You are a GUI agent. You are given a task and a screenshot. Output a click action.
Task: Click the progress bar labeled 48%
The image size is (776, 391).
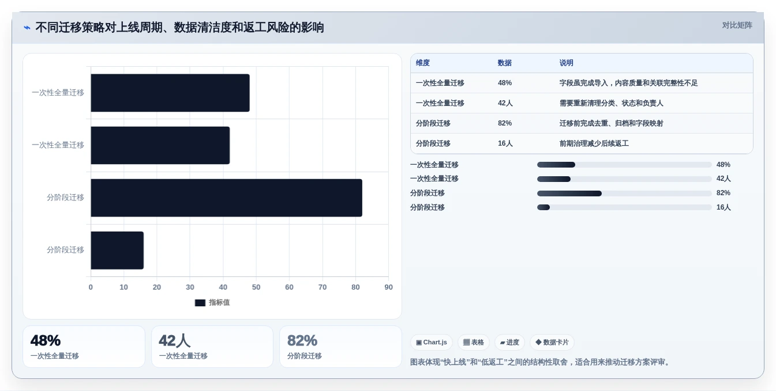(624, 165)
